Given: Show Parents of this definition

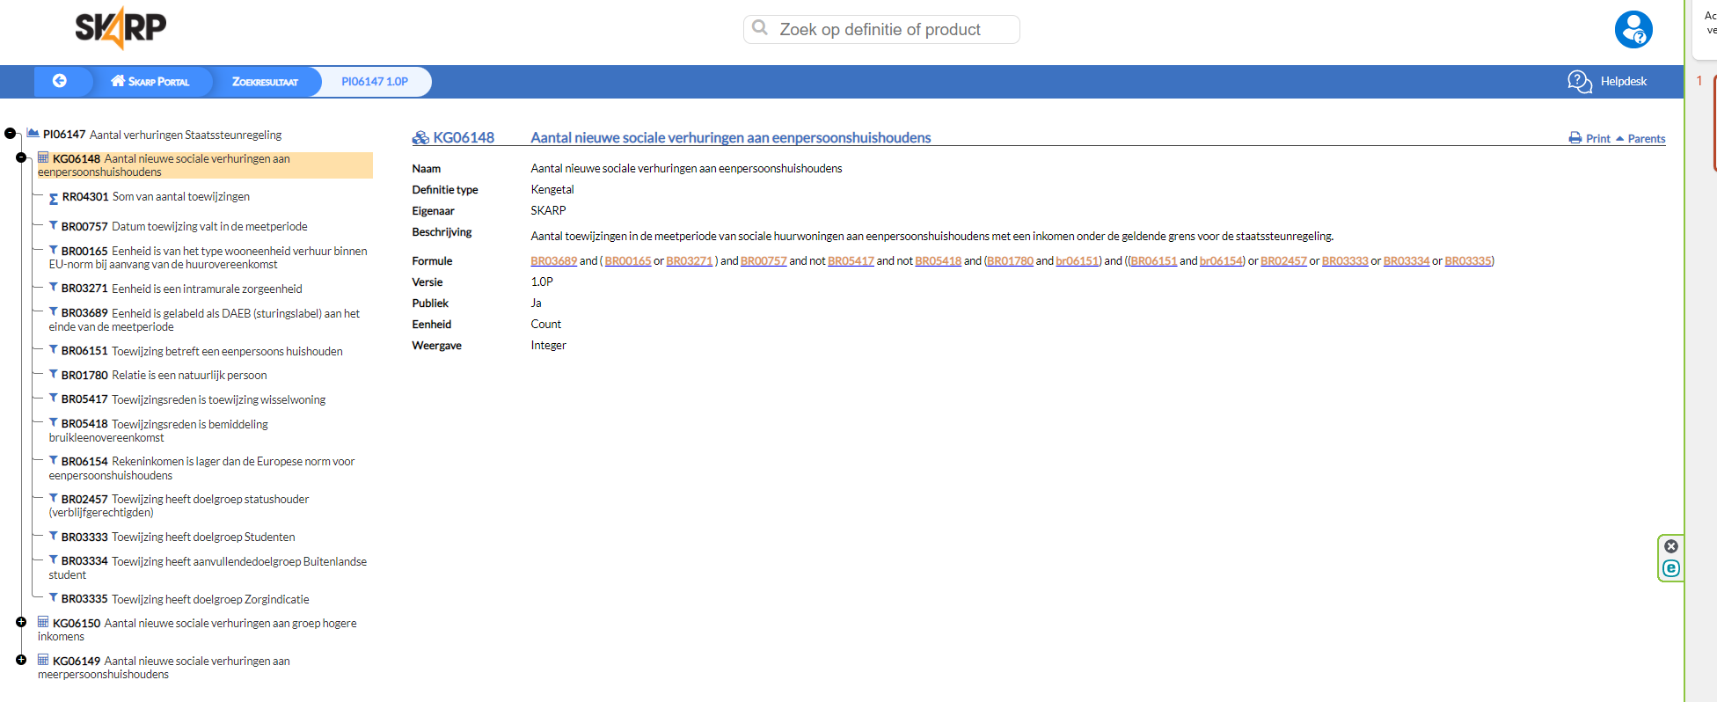Looking at the screenshot, I should [1645, 139].
